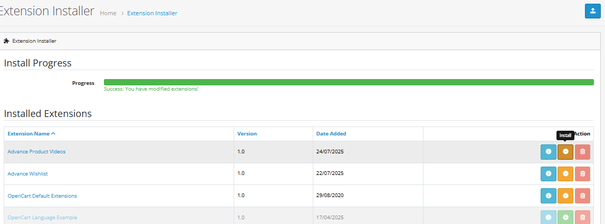The image size is (605, 224).
Task: Sort list by Extension Name column
Action: [31, 134]
